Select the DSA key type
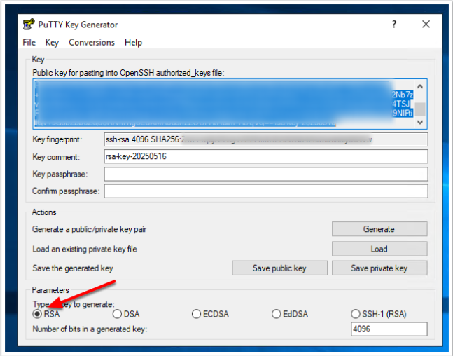The height and width of the screenshot is (356, 453). tap(117, 314)
